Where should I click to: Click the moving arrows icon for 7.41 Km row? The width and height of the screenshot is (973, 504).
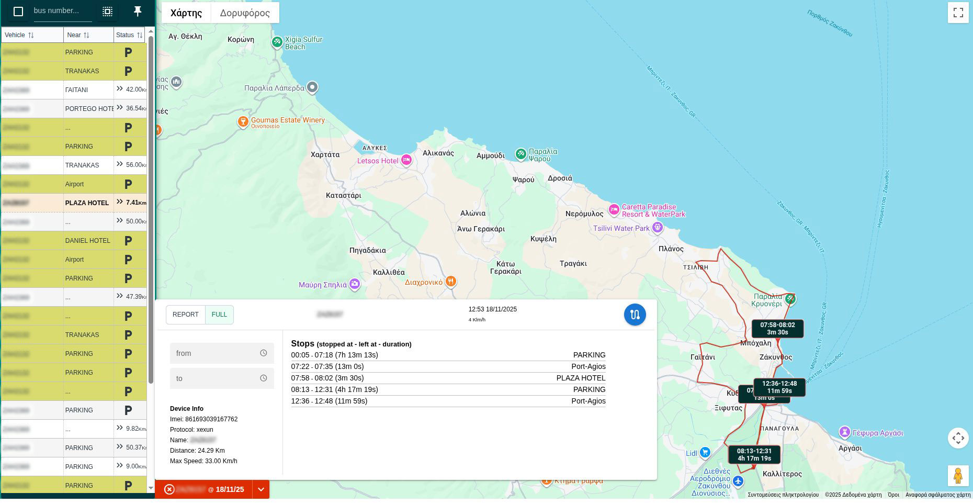coord(120,202)
